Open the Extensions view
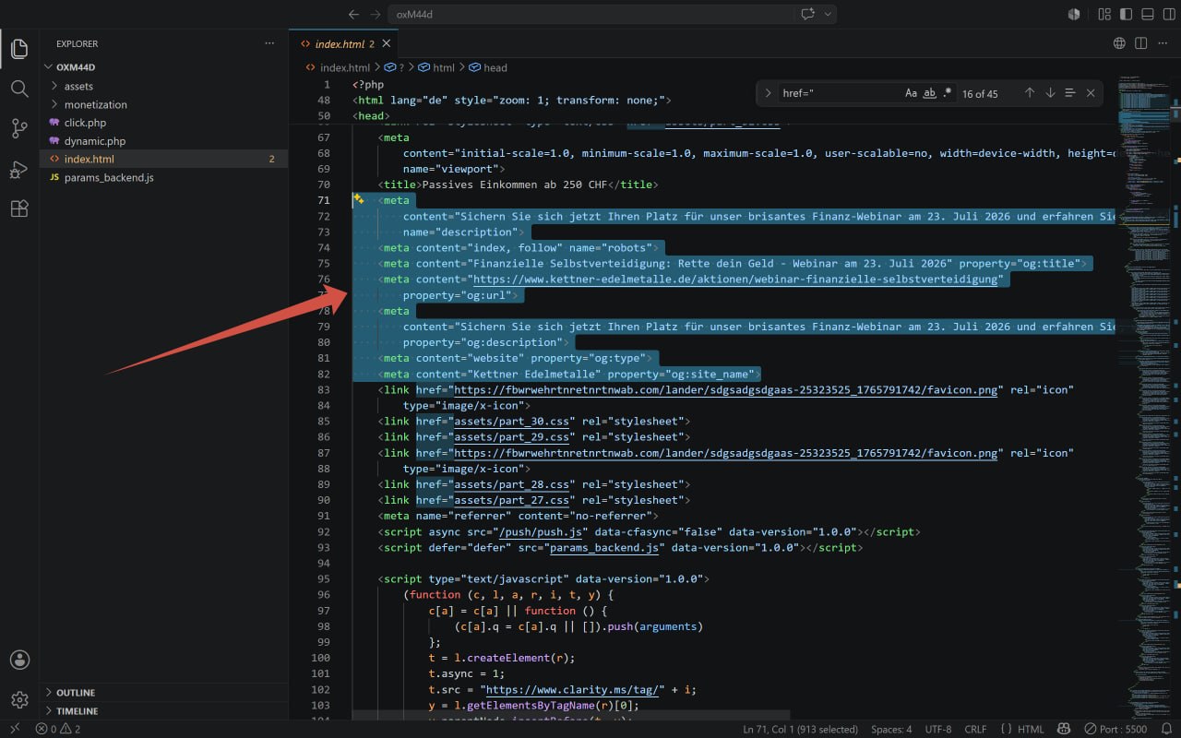1181x738 pixels. (19, 208)
